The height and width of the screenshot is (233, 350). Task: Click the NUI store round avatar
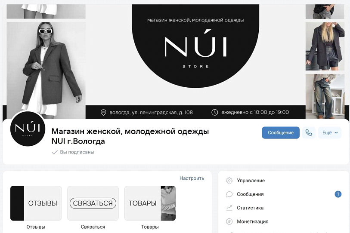(28, 129)
